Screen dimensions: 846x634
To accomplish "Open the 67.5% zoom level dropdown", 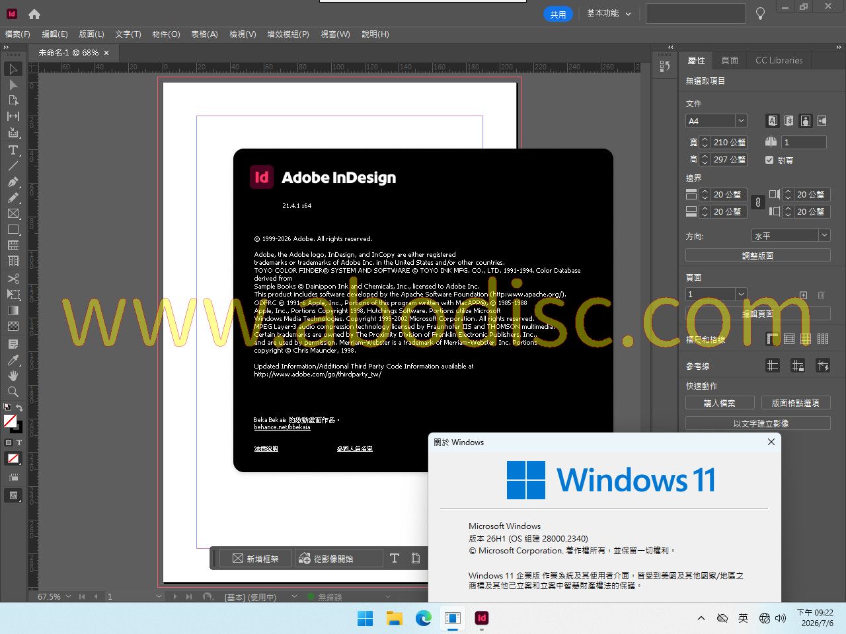I will click(x=68, y=596).
